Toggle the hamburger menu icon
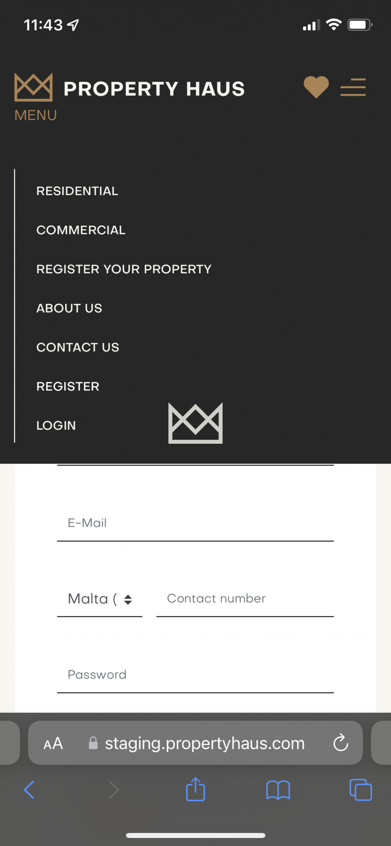Screen dimensions: 391x846 click(353, 87)
